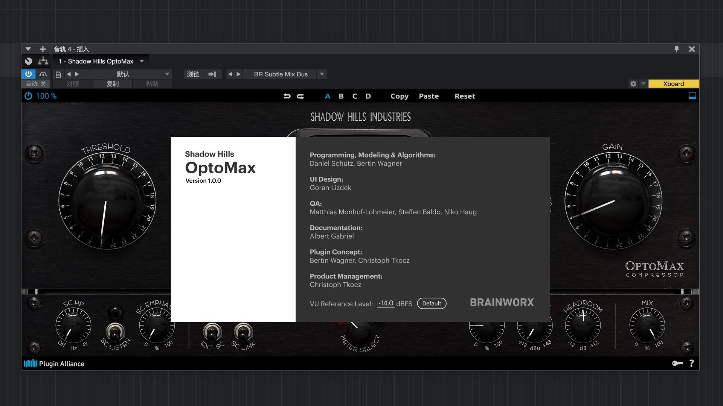Open the key license icon
Screen dimensions: 723x406
(x=677, y=363)
